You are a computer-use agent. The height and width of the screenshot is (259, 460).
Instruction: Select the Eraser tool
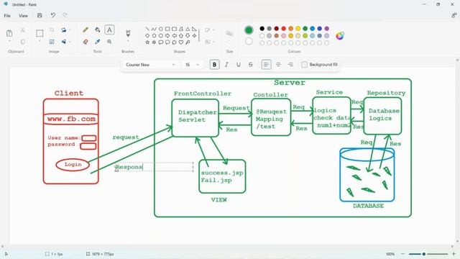[86, 42]
